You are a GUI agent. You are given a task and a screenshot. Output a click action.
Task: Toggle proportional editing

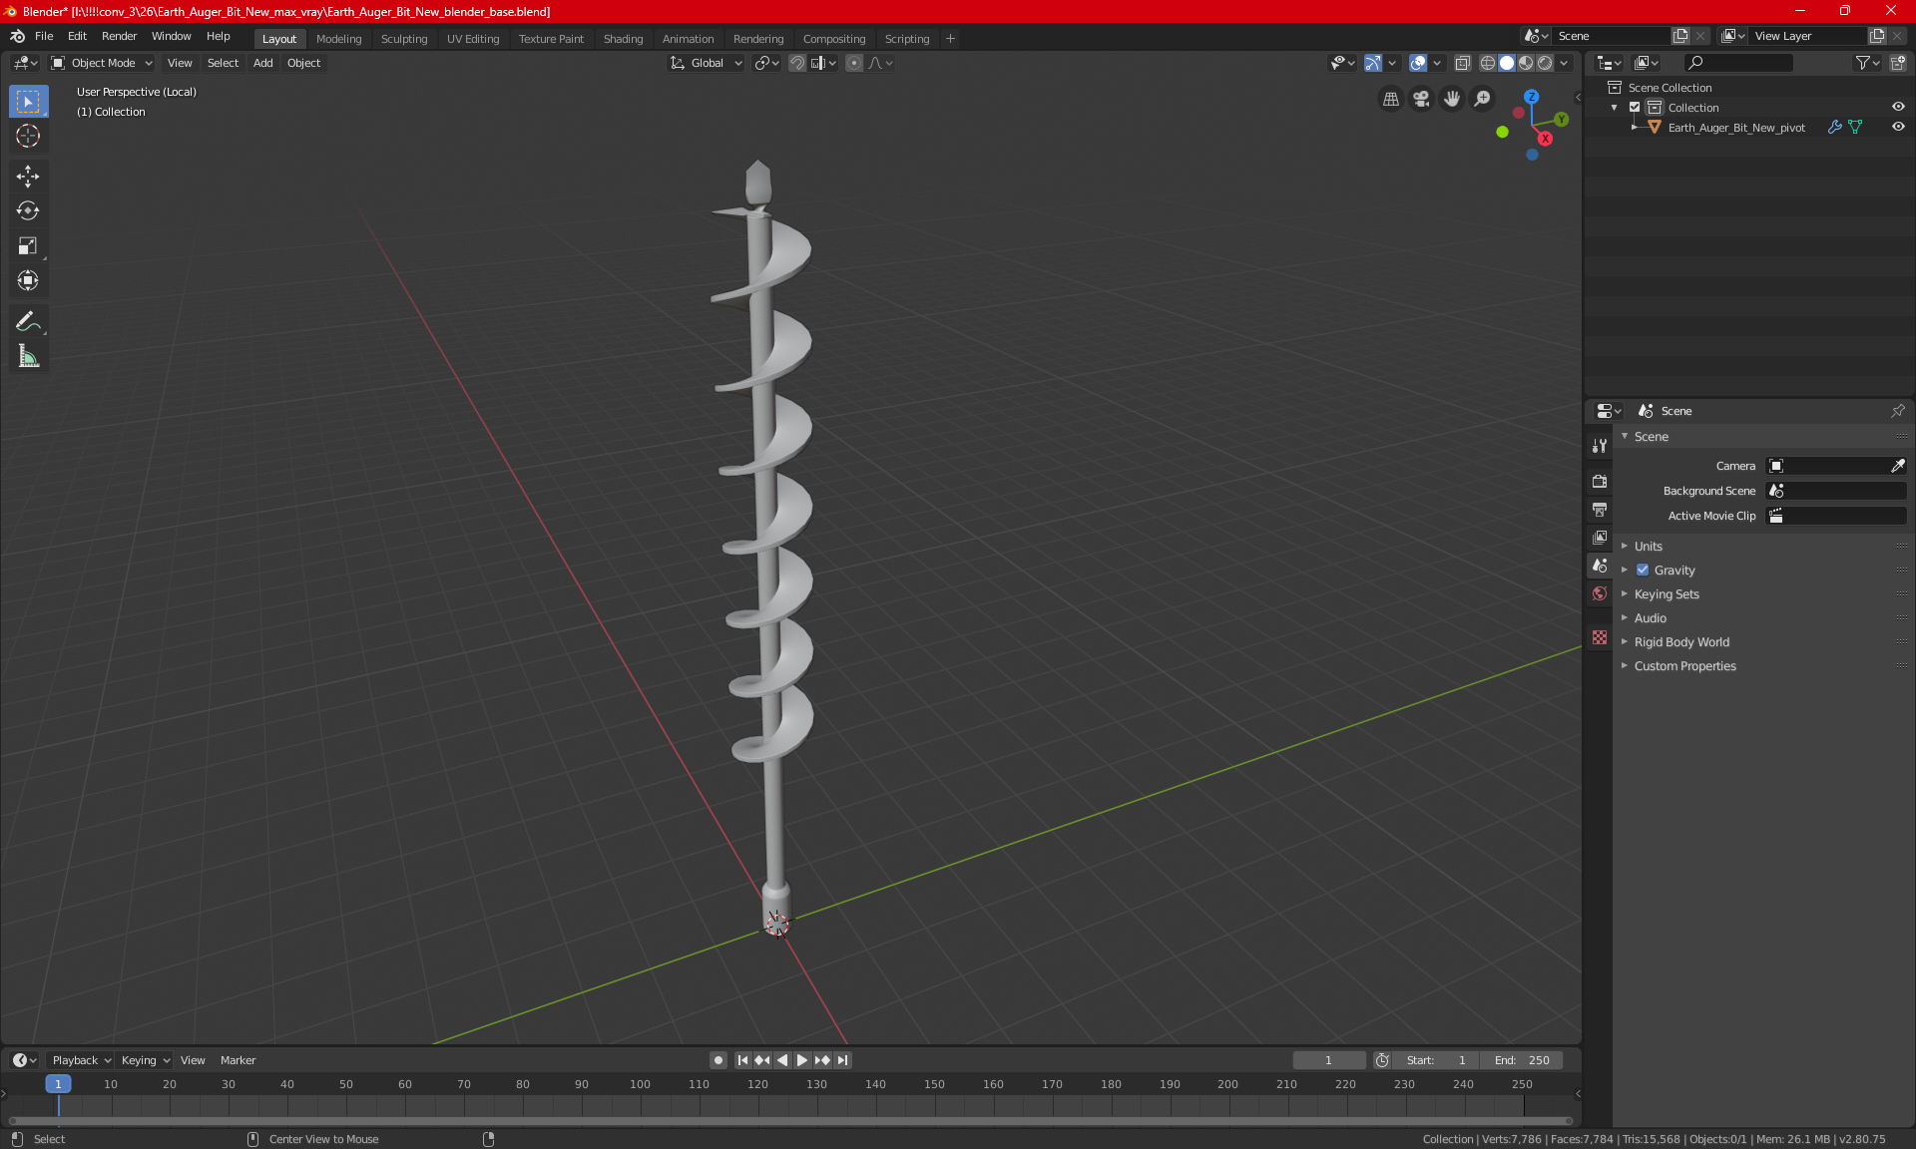coord(854,63)
